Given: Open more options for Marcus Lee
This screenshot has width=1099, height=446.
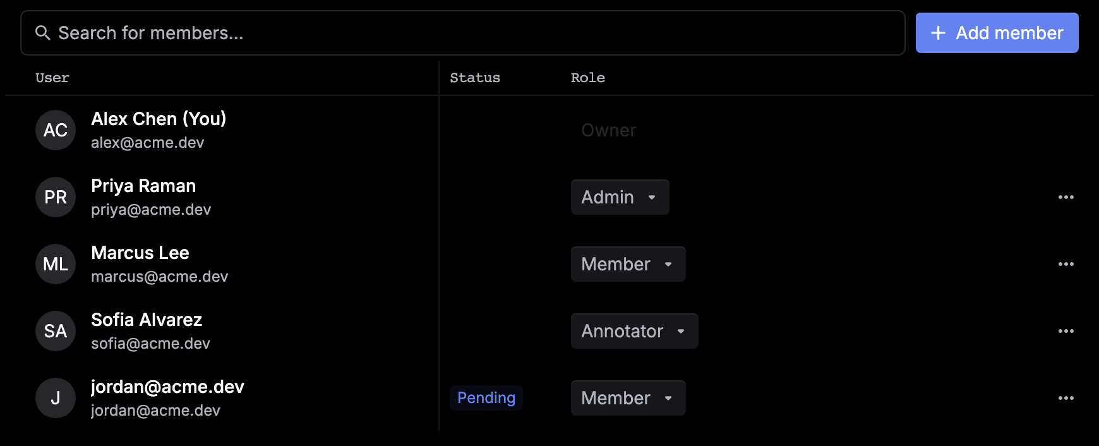Looking at the screenshot, I should coord(1066,264).
